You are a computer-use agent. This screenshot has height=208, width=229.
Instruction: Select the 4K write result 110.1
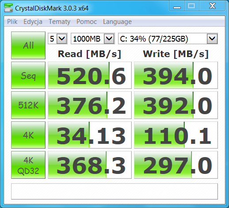[176, 135]
